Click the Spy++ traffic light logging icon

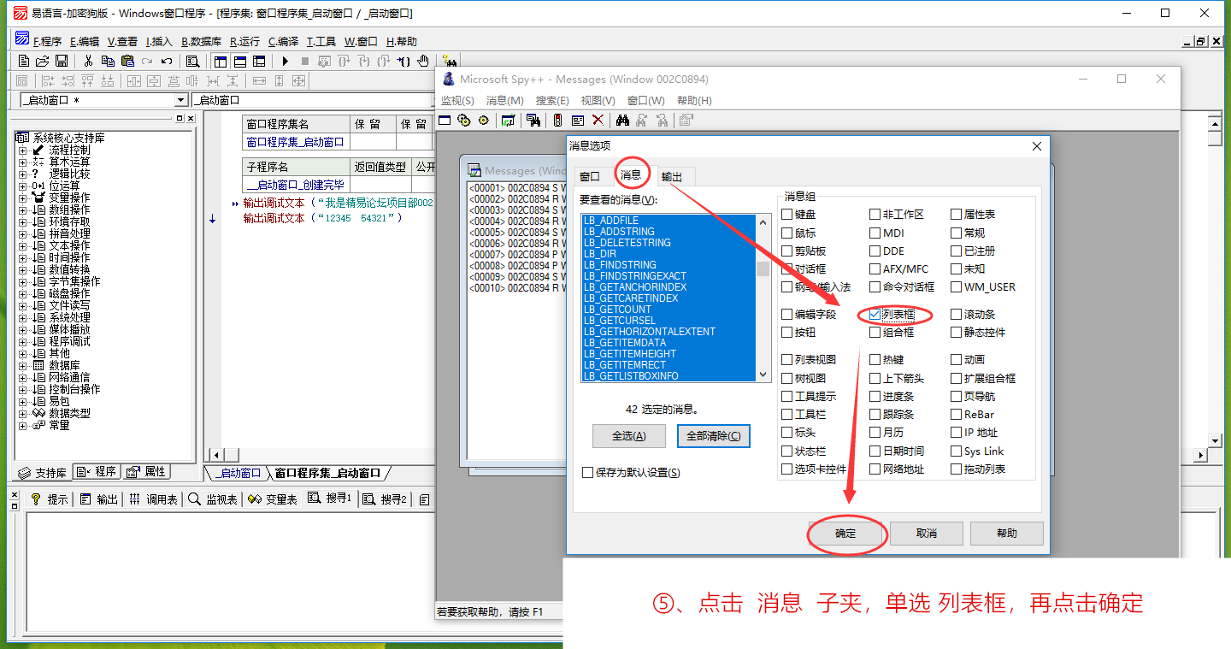click(x=557, y=121)
